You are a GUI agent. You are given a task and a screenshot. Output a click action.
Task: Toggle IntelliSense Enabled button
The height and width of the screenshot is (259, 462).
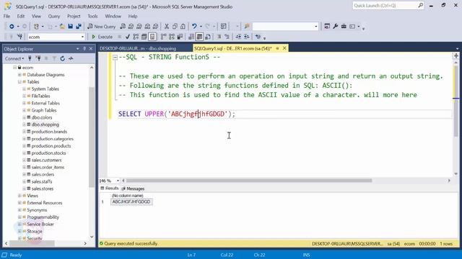152,37
